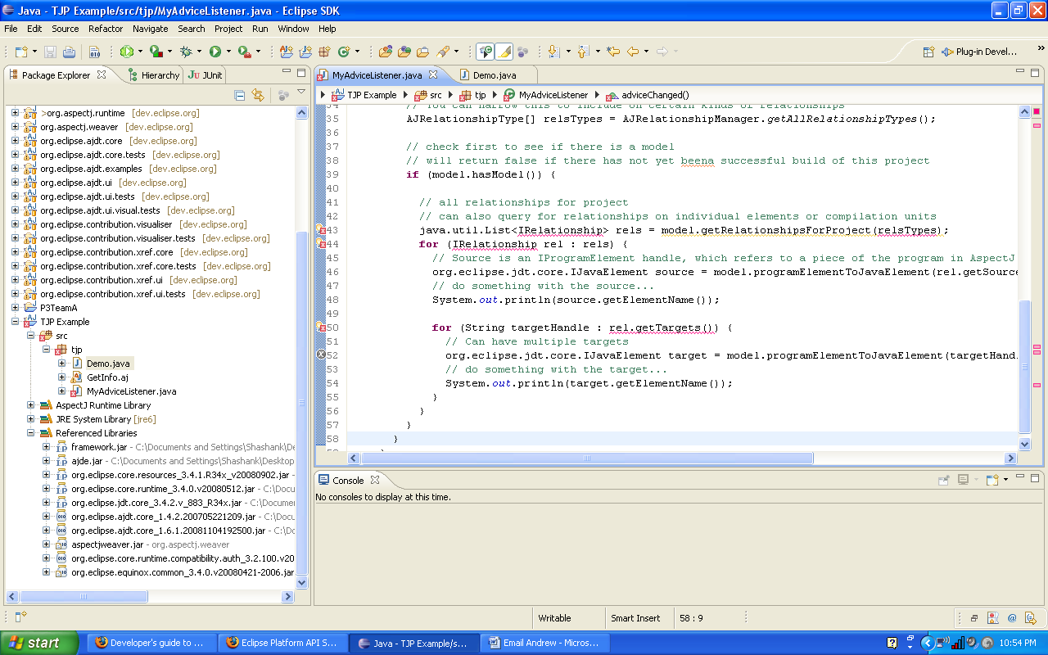Select the Plug-in Development perspective button
Screen dimensions: 1048x655
978,52
